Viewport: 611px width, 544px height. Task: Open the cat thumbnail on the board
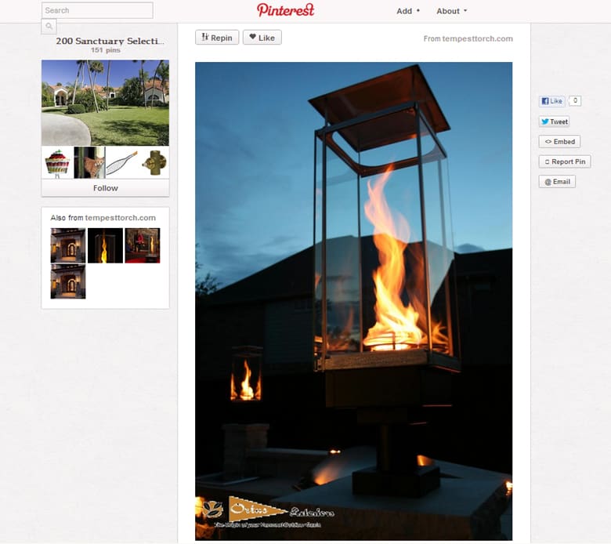[89, 163]
